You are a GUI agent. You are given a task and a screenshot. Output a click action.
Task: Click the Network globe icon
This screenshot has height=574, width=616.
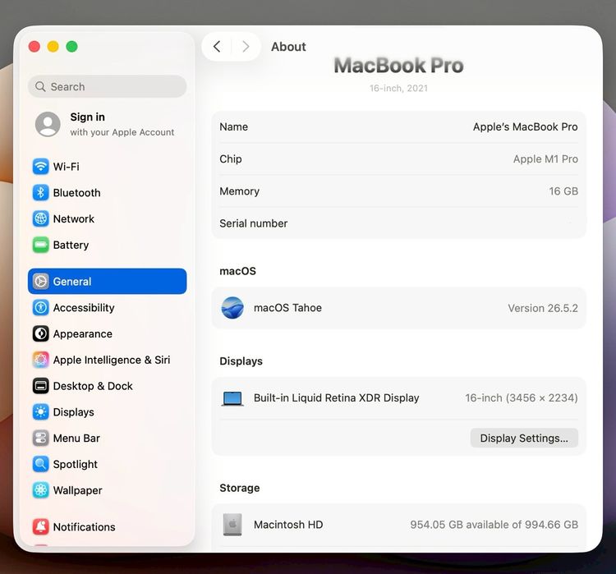(40, 218)
